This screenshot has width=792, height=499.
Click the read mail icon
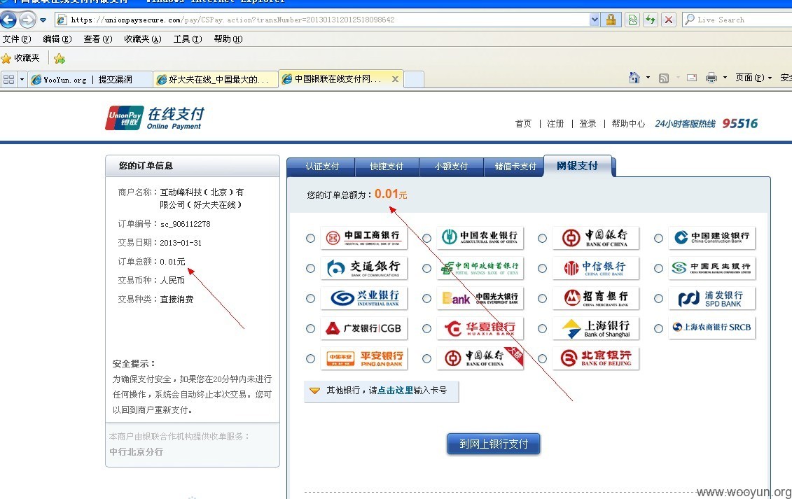pos(692,78)
